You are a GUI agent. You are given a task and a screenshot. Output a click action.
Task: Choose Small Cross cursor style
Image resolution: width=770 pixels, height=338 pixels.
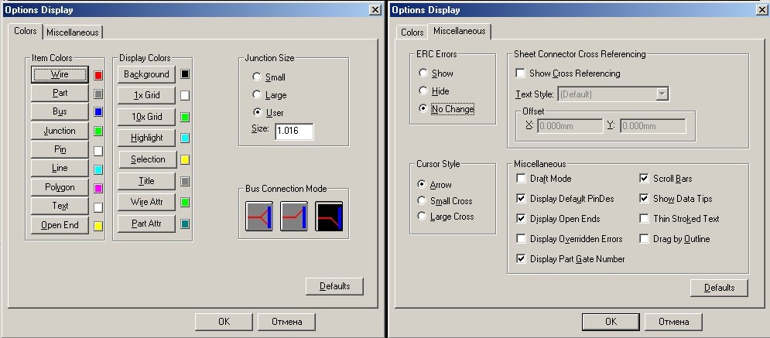[421, 200]
